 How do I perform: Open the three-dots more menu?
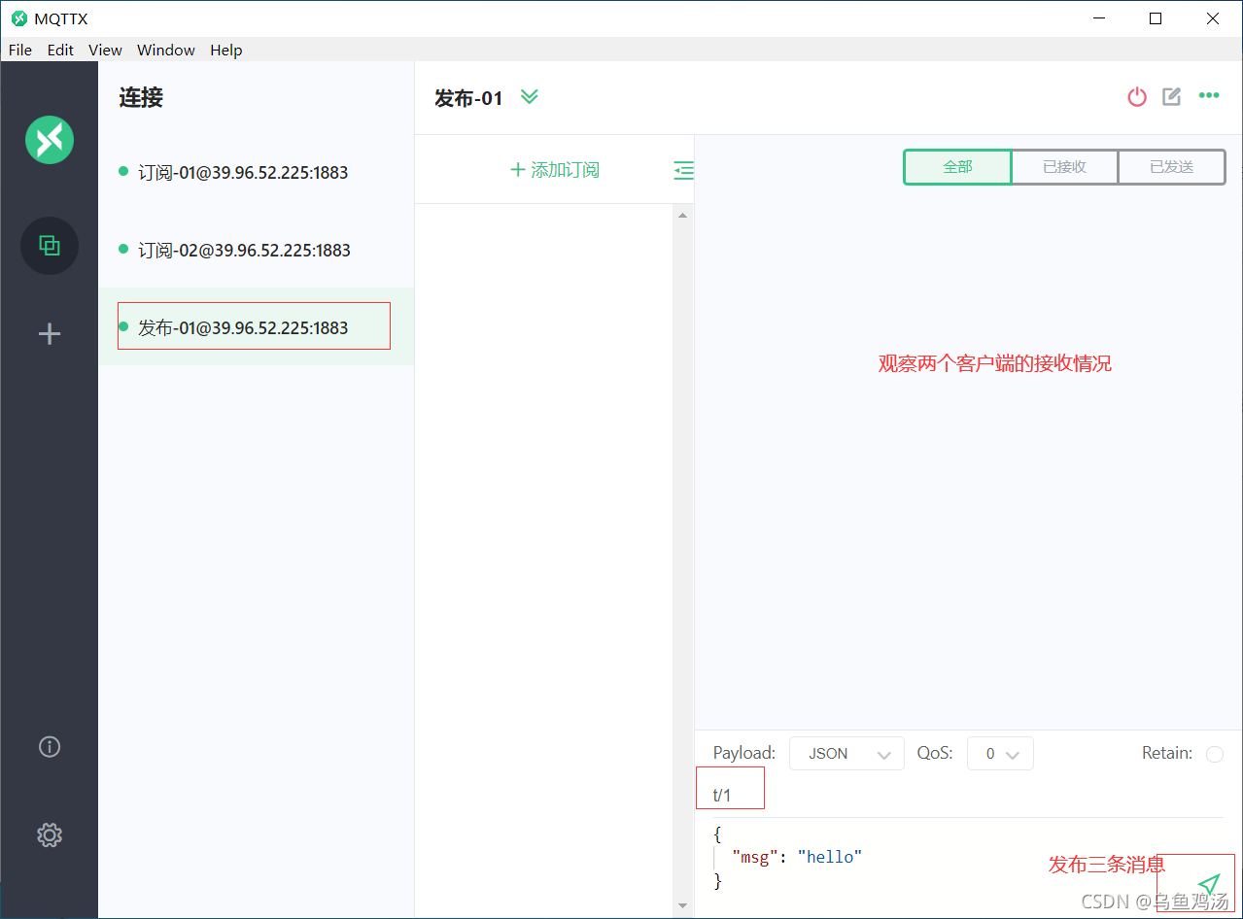1209,95
